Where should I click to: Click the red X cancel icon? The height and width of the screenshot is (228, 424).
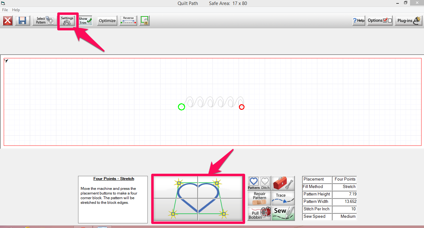pyautogui.click(x=8, y=21)
